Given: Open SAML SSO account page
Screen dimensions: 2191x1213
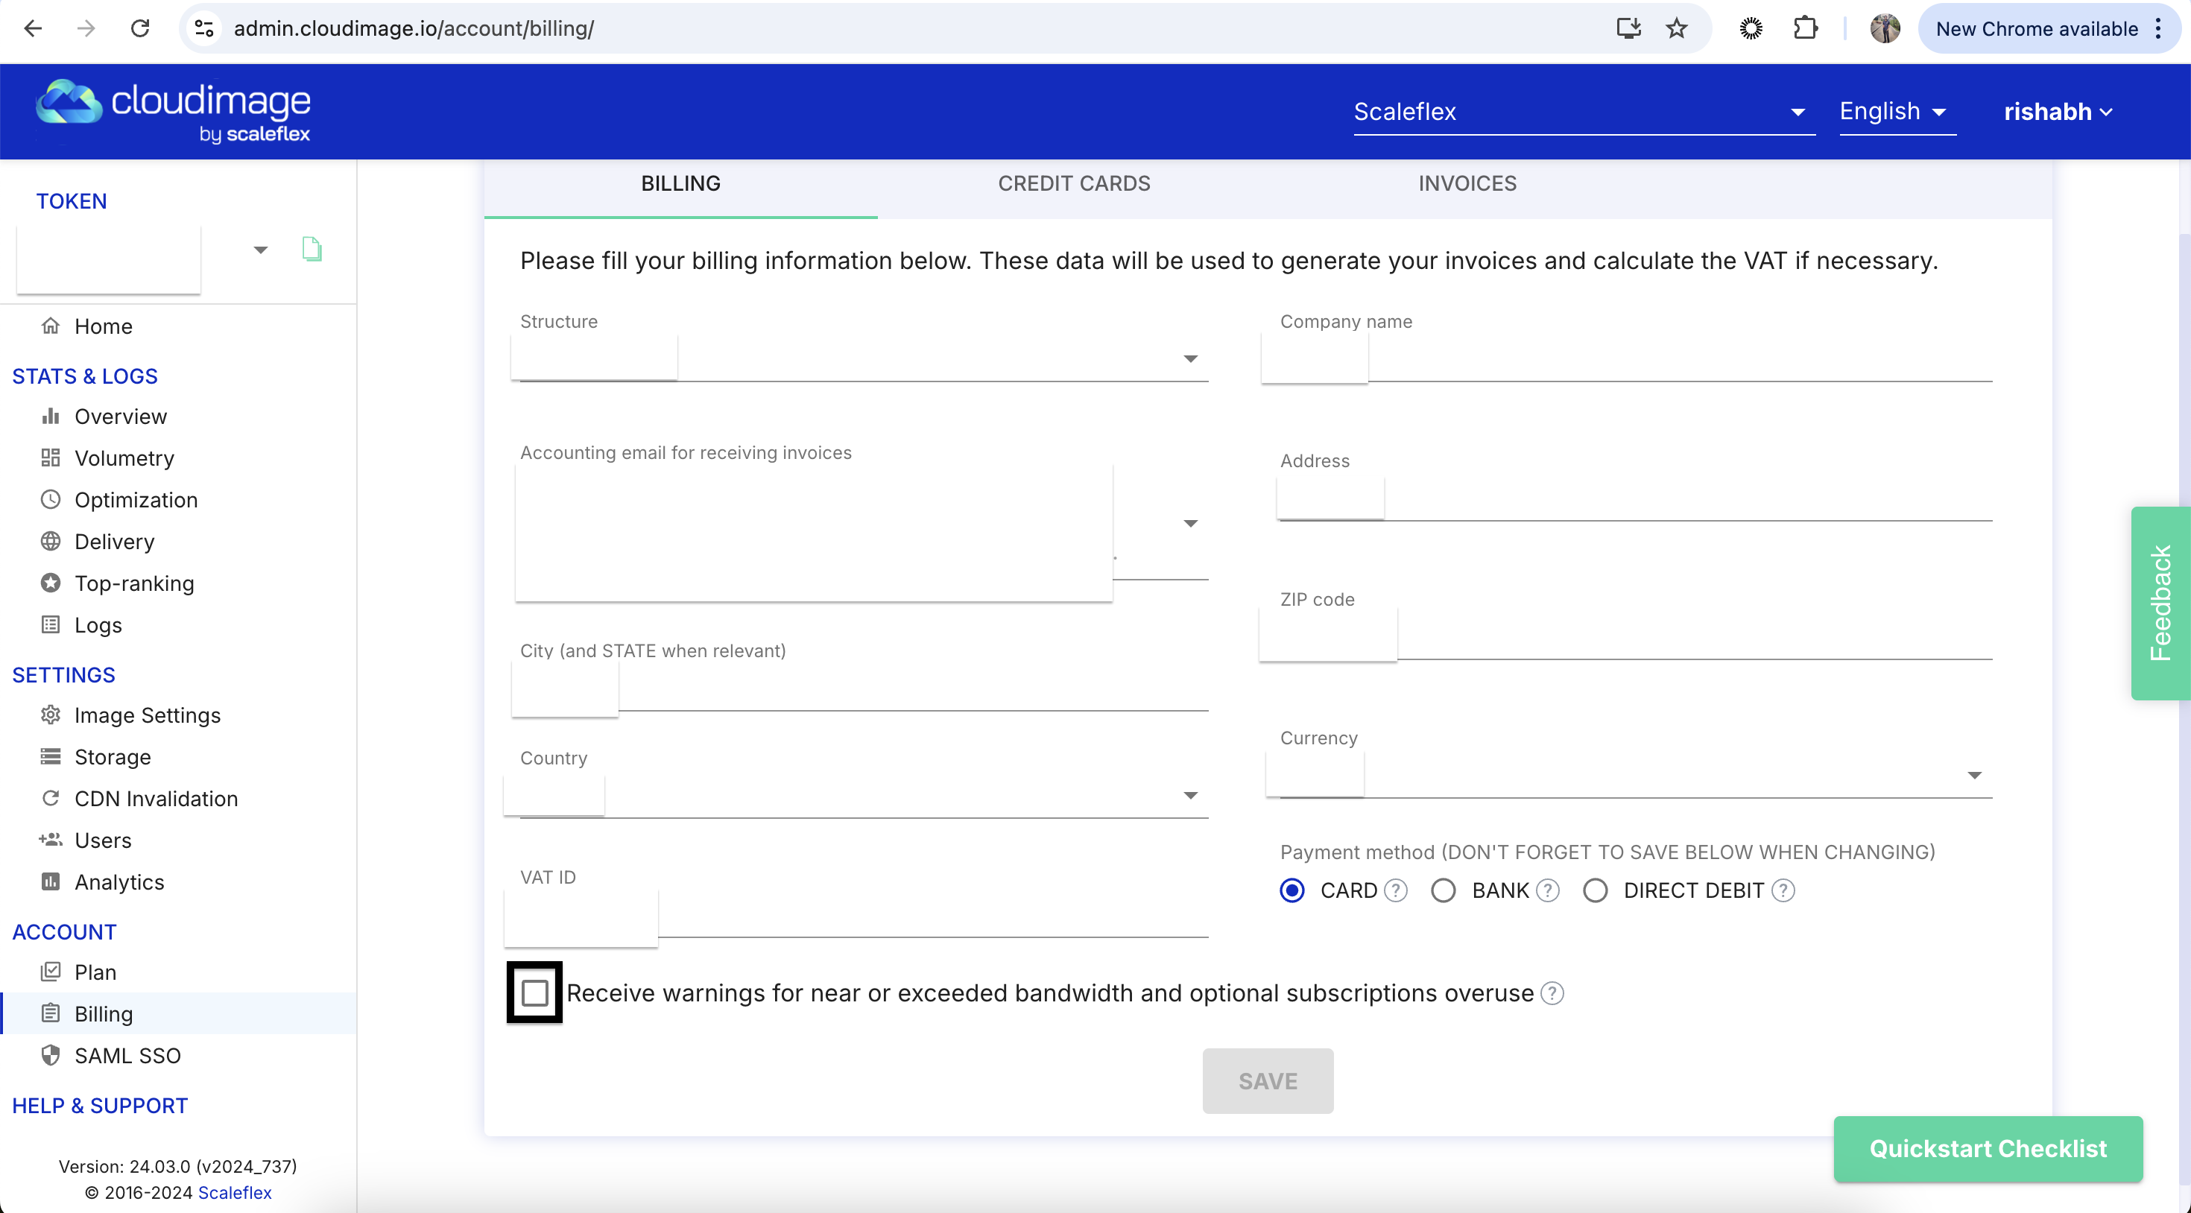Looking at the screenshot, I should (127, 1056).
